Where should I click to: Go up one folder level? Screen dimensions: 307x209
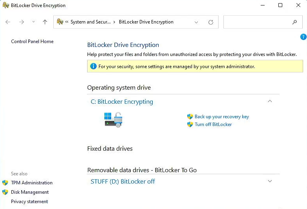coord(45,22)
